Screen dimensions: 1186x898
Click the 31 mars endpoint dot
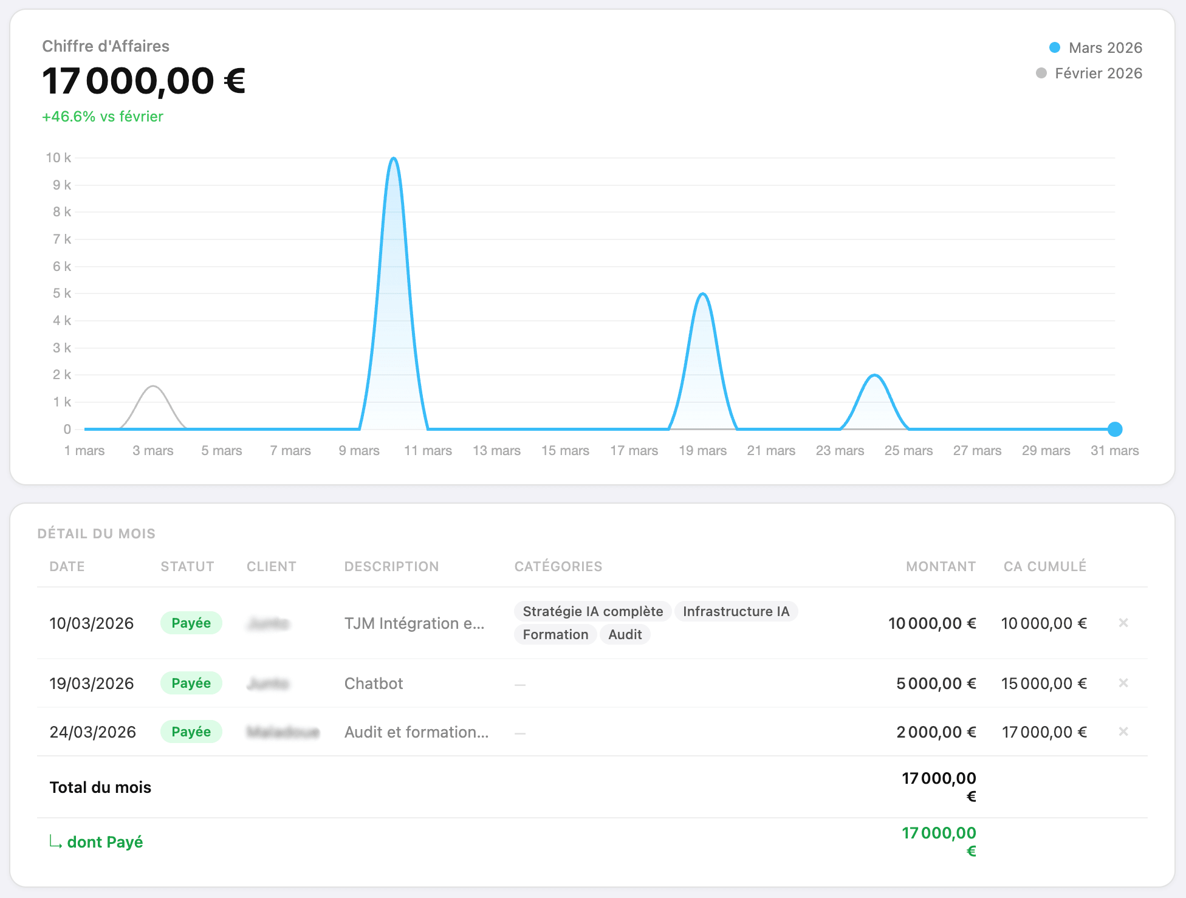(1114, 430)
